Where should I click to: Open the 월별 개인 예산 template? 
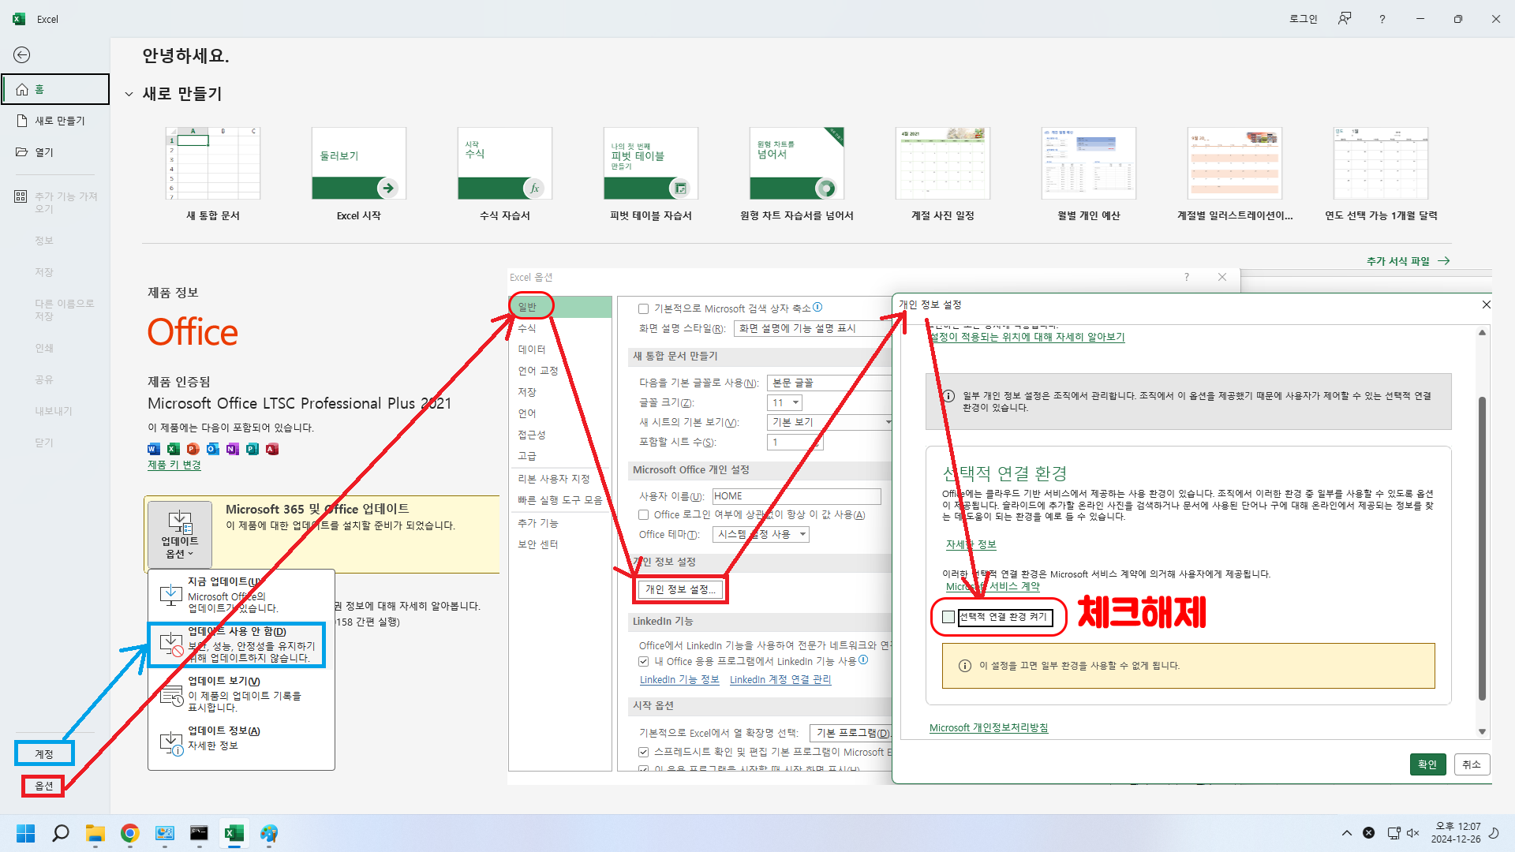1089,174
